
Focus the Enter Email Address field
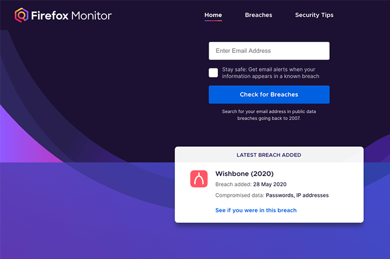(269, 51)
